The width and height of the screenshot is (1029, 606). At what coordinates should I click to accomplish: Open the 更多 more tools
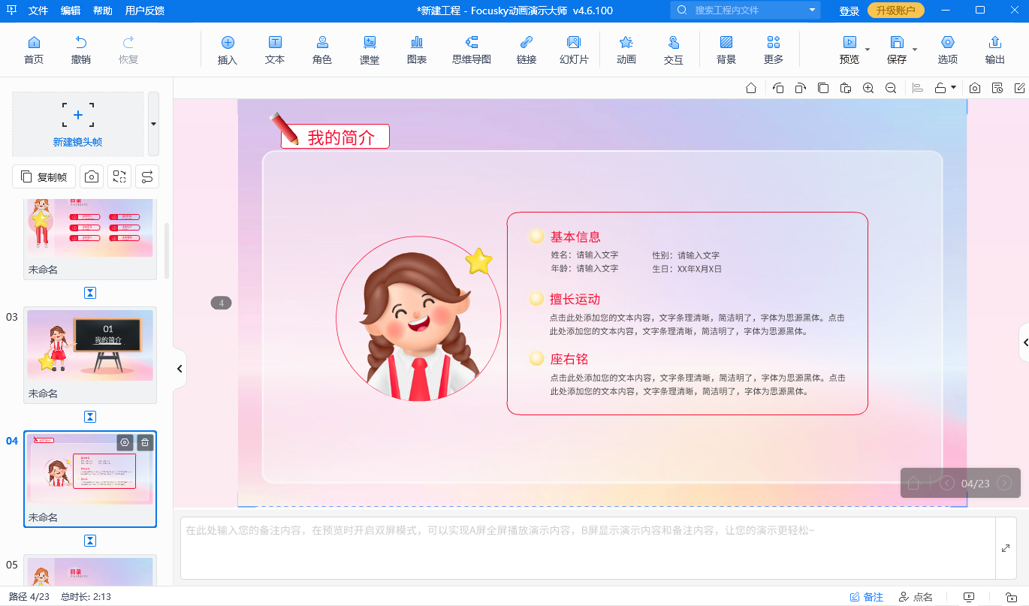774,50
